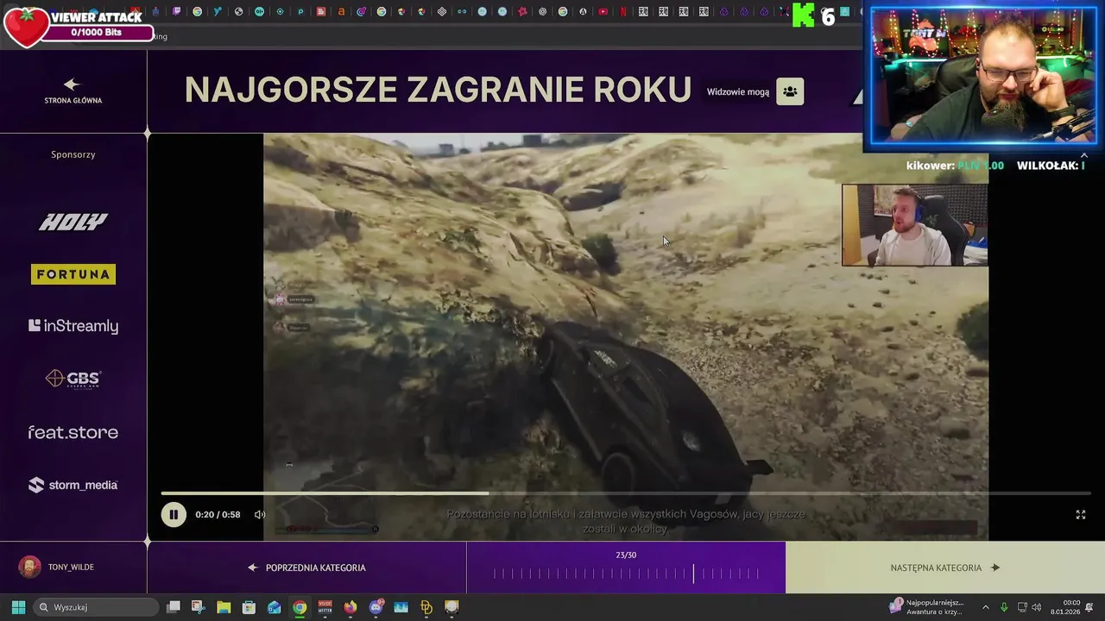Click the viewers group icon button
Image resolution: width=1105 pixels, height=621 pixels.
pos(790,91)
